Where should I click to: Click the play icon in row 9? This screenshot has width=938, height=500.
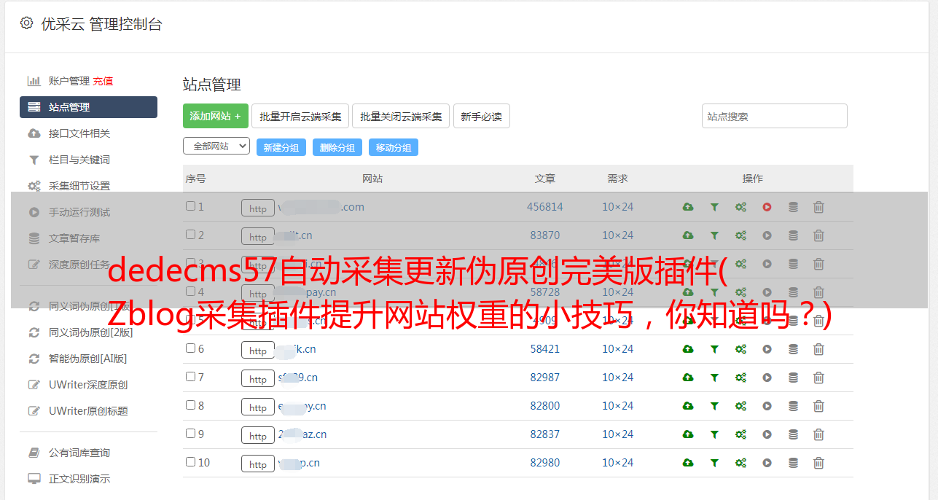coord(767,434)
